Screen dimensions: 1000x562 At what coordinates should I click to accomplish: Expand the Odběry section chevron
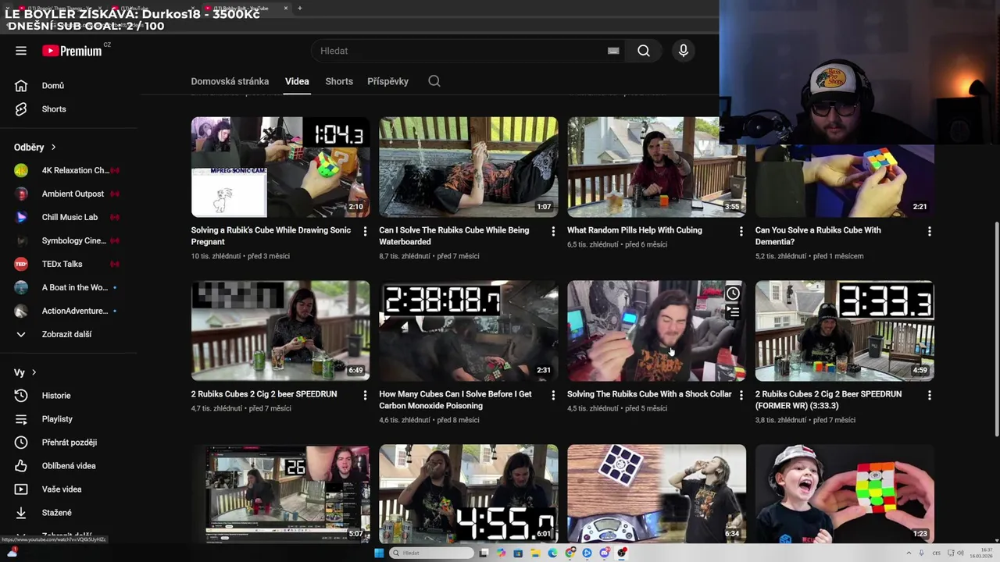coord(53,147)
